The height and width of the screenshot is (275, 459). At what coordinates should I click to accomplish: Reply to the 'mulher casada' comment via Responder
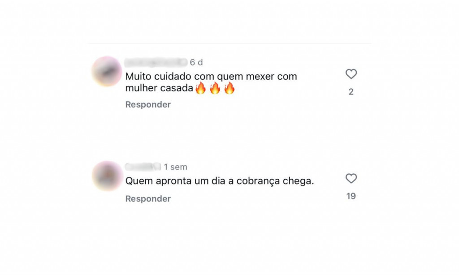coord(148,104)
